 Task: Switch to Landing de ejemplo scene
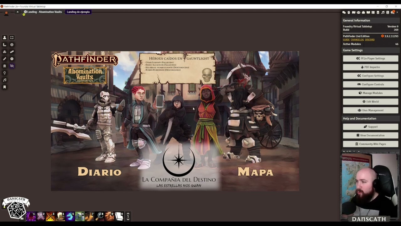tap(78, 12)
